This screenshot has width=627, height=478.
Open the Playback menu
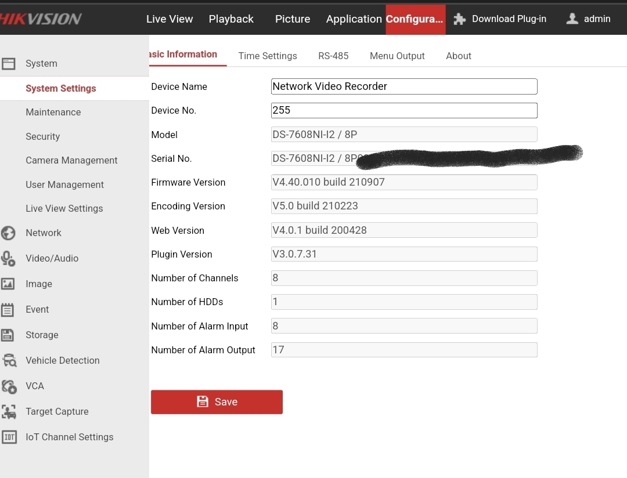point(231,19)
